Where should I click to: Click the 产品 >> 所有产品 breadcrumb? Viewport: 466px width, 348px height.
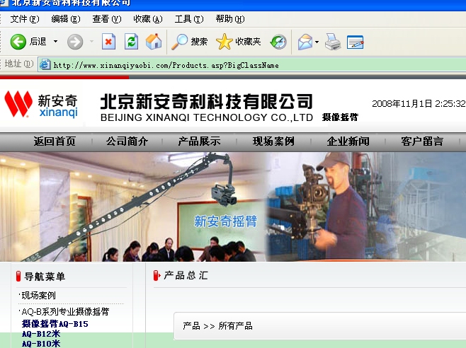pyautogui.click(x=217, y=326)
